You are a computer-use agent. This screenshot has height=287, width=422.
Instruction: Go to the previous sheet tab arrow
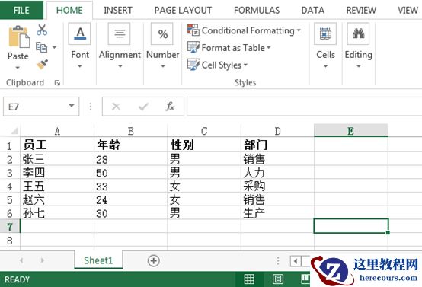point(21,260)
